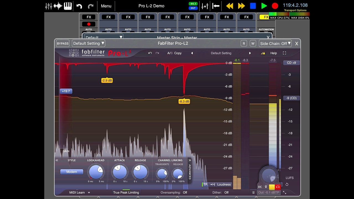Return to start of song
Viewport: 354px width, 199px height.
click(216, 6)
